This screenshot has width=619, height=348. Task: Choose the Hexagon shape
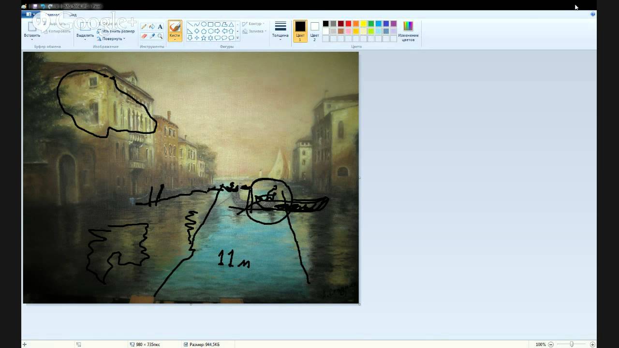[x=210, y=31]
